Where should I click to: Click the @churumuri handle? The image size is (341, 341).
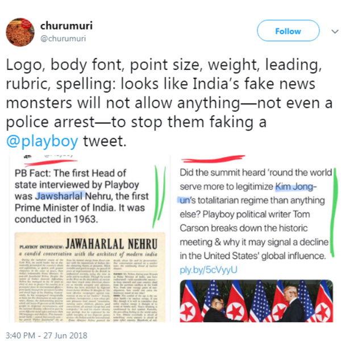pyautogui.click(x=63, y=39)
